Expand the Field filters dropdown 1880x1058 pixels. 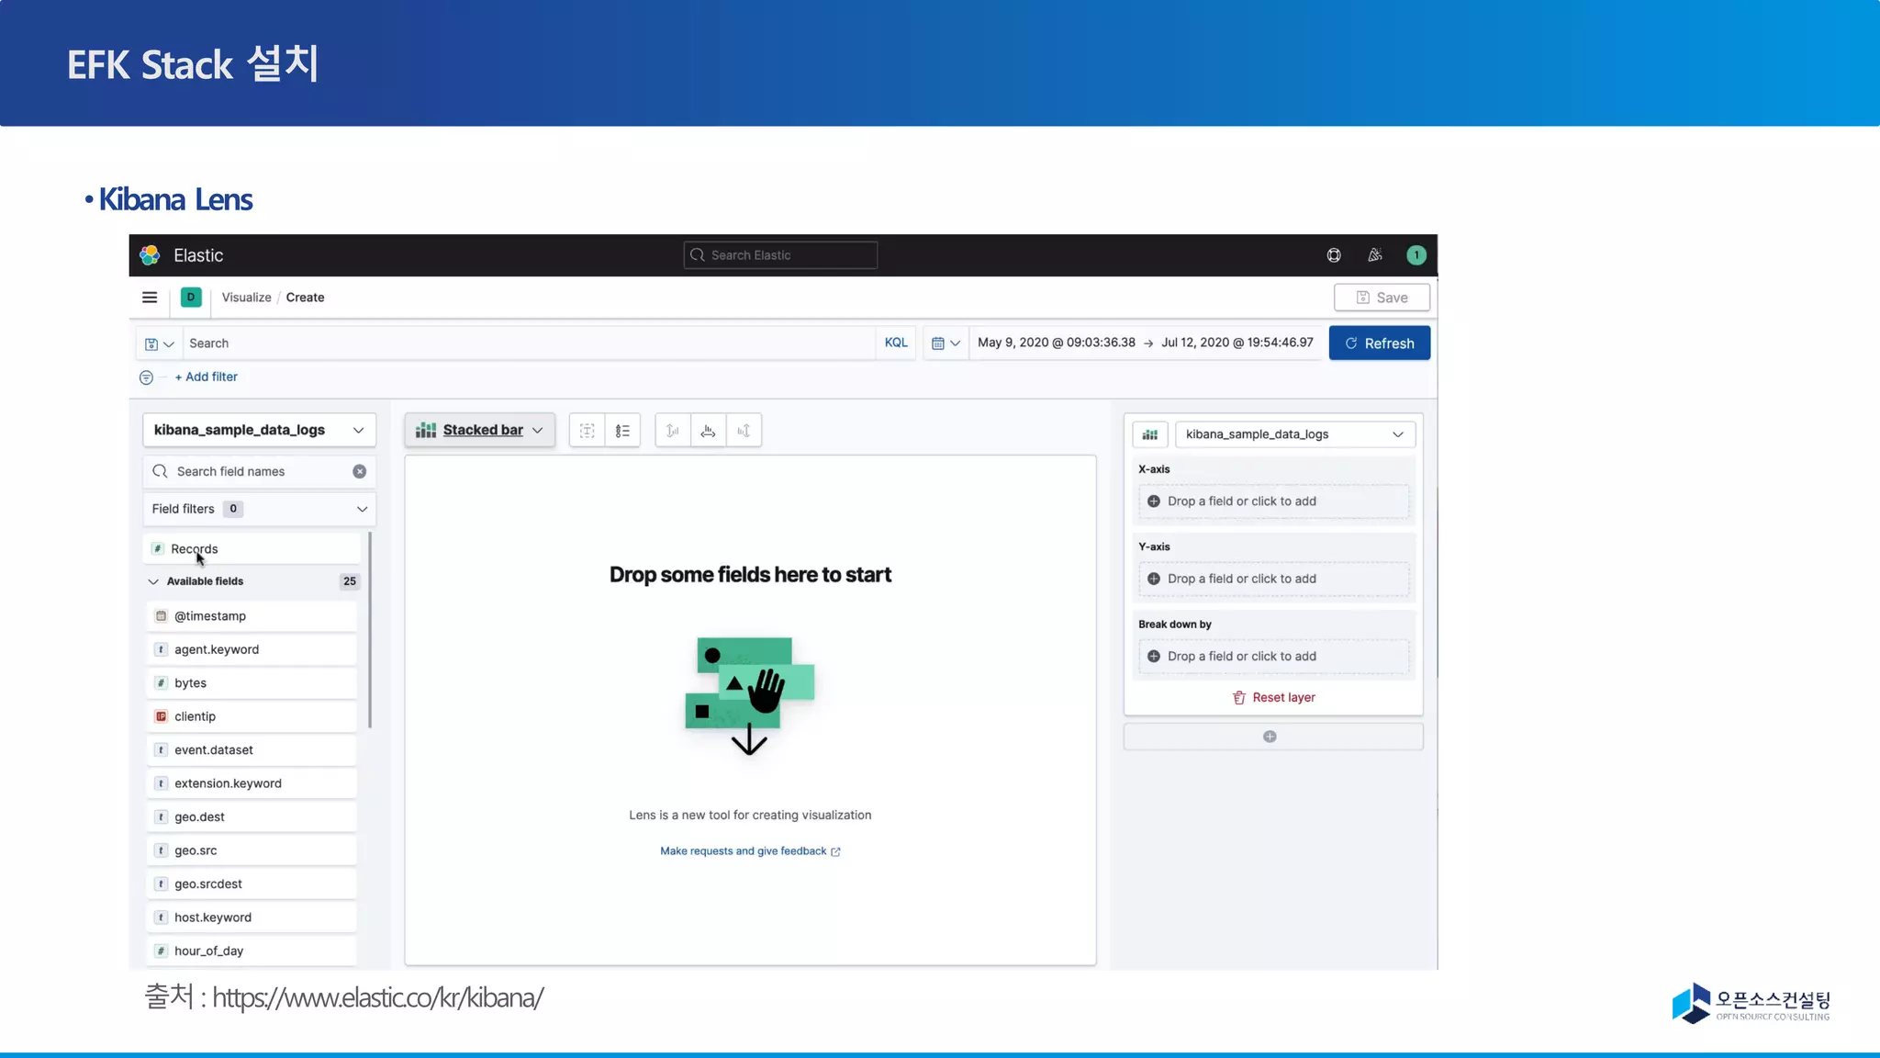pyautogui.click(x=362, y=509)
